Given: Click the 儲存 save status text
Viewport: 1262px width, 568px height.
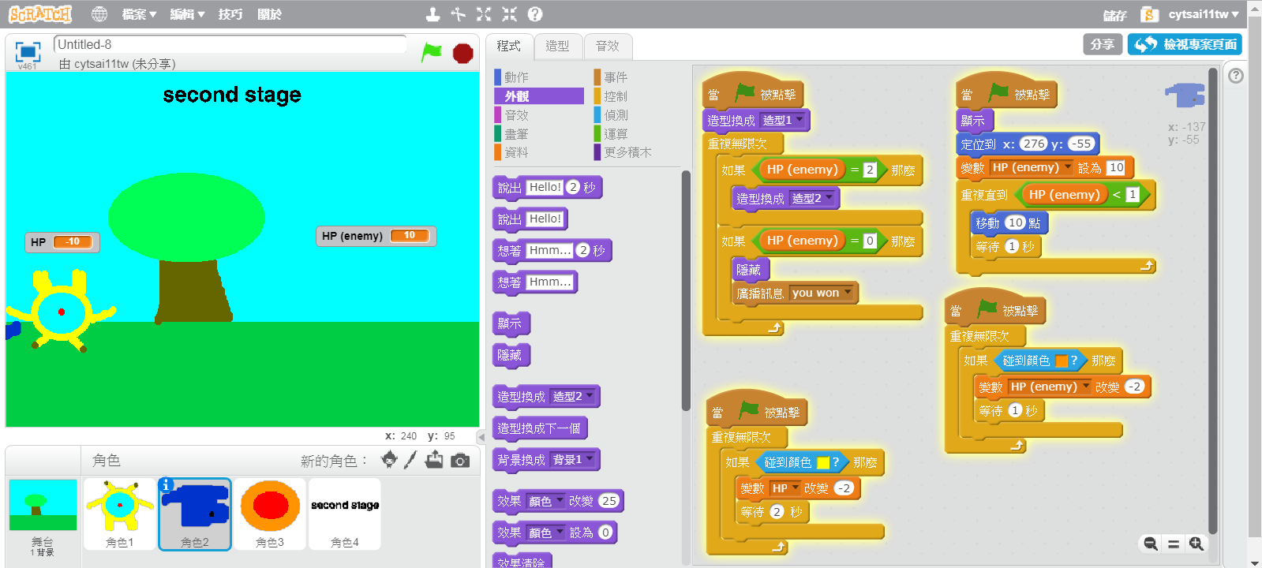Looking at the screenshot, I should tap(1114, 15).
